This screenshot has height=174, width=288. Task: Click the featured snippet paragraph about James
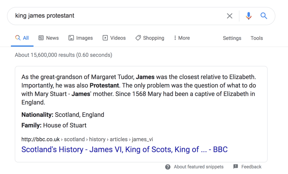pos(138,90)
